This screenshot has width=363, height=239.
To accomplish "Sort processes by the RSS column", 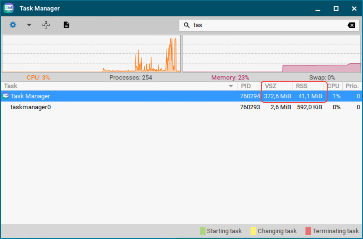I will click(x=301, y=86).
